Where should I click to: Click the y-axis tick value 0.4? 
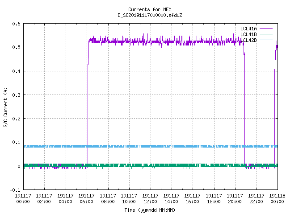click(16, 71)
